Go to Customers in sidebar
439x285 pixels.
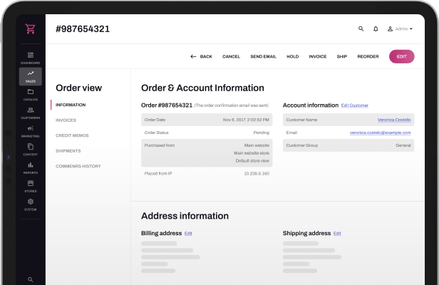tap(30, 113)
